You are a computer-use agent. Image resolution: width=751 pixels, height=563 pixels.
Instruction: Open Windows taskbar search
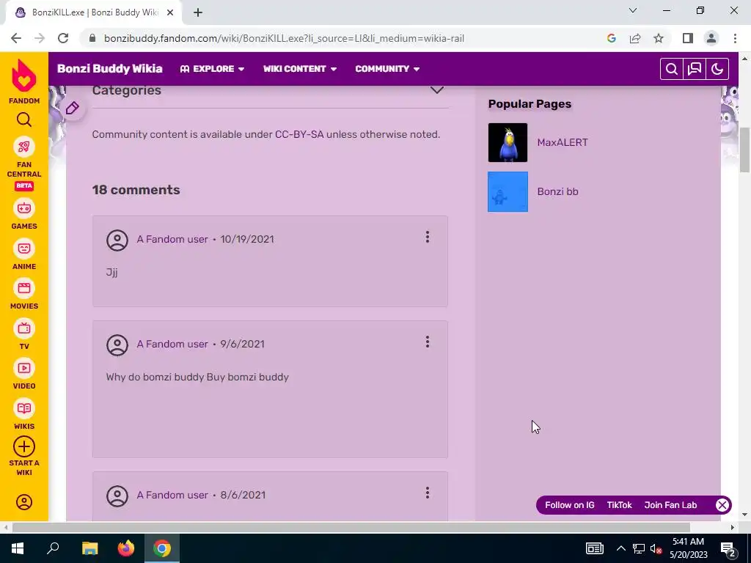(53, 548)
